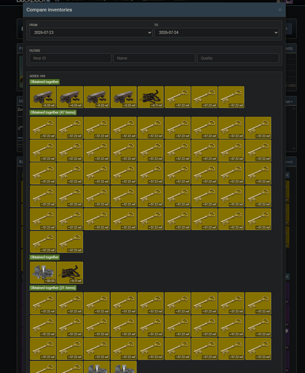Click the 'Obtained together (31 items)' label
The height and width of the screenshot is (373, 305).
click(x=53, y=288)
